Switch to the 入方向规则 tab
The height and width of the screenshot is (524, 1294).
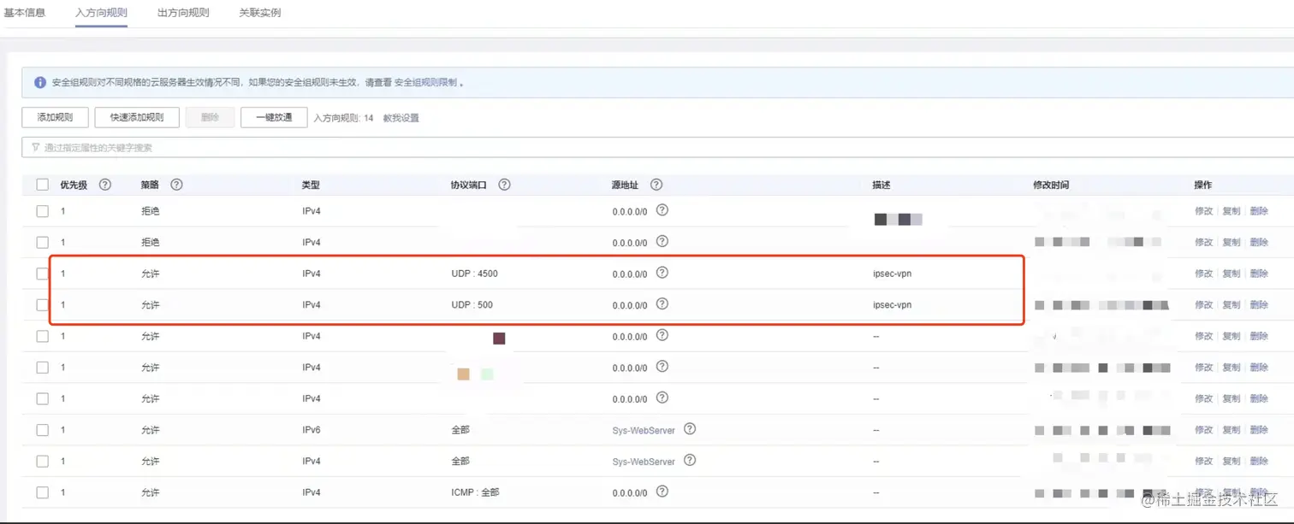tap(101, 13)
